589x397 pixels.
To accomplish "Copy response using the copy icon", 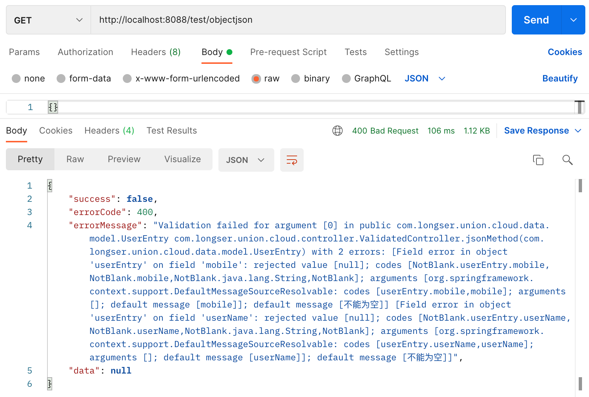I will pyautogui.click(x=538, y=160).
